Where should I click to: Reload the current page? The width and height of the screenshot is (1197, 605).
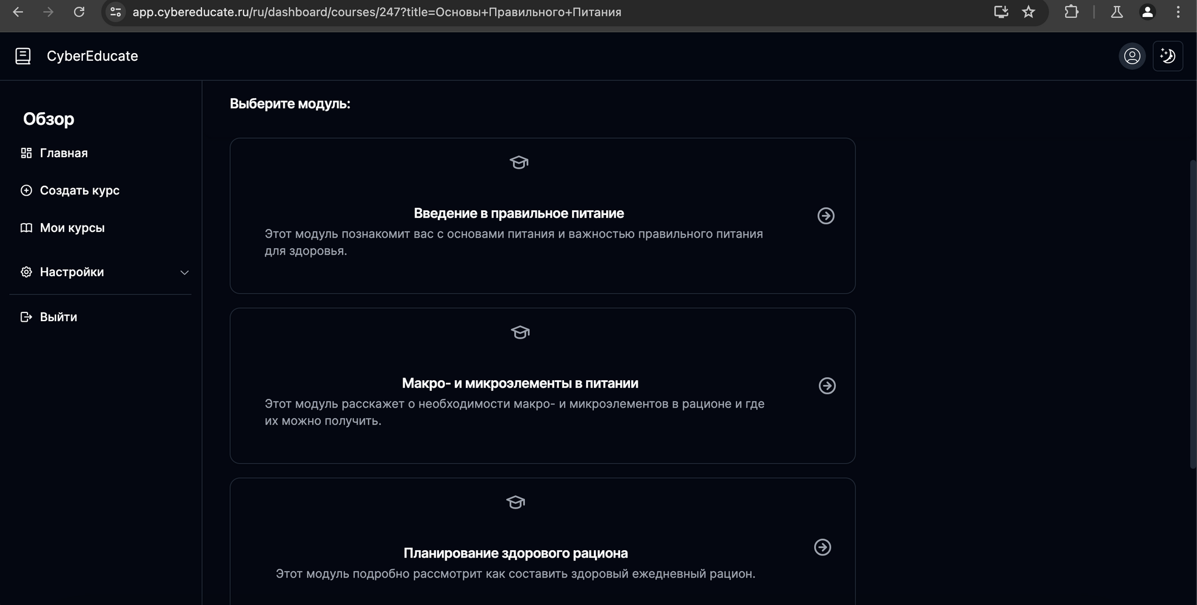[x=79, y=12]
